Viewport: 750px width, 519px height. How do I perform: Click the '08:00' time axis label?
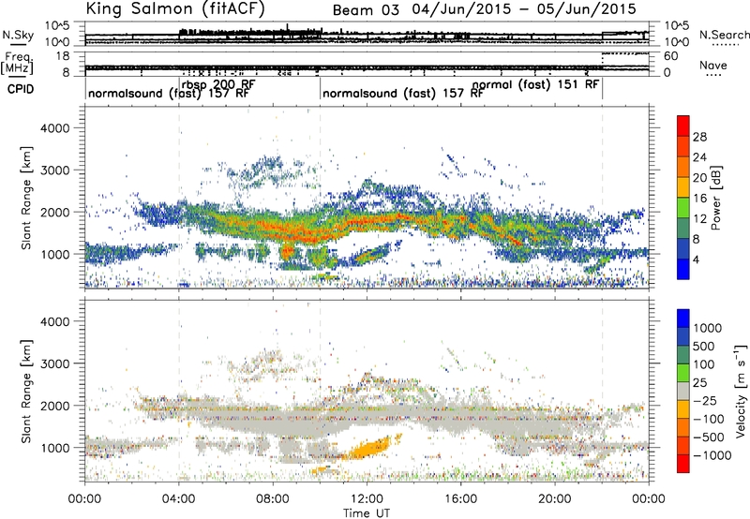(x=273, y=499)
